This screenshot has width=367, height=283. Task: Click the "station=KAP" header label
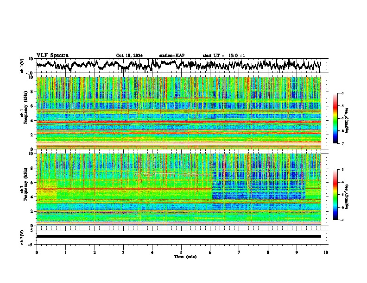click(172, 55)
